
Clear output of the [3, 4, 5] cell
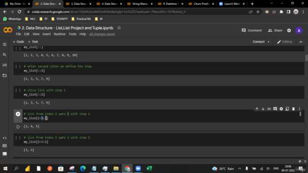(x=18, y=127)
